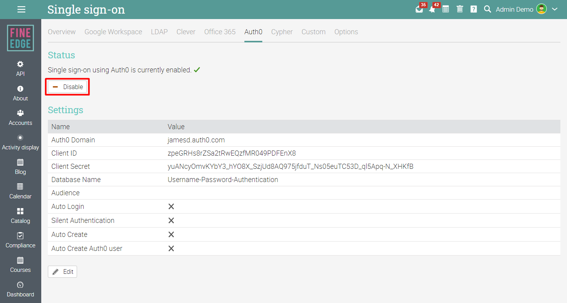The width and height of the screenshot is (567, 303).
Task: Switch to the Custom tab
Action: tap(314, 32)
